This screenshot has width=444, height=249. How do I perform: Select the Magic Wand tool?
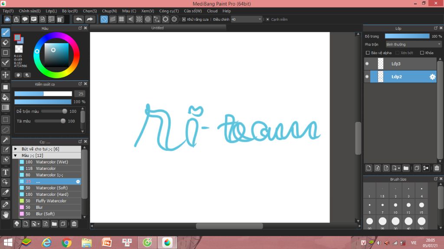pos(6,140)
